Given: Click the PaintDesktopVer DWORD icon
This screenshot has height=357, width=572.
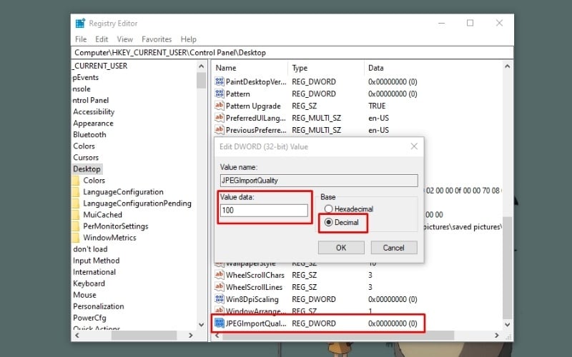Looking at the screenshot, I should (x=220, y=81).
